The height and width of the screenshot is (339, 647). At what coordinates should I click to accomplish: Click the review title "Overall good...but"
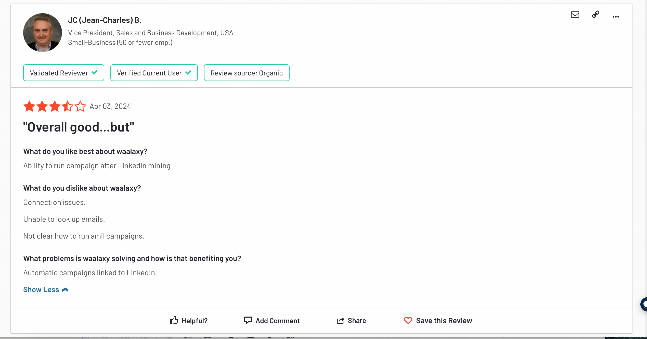(x=79, y=127)
